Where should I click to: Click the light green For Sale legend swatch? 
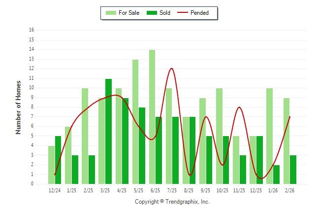[x=111, y=13]
